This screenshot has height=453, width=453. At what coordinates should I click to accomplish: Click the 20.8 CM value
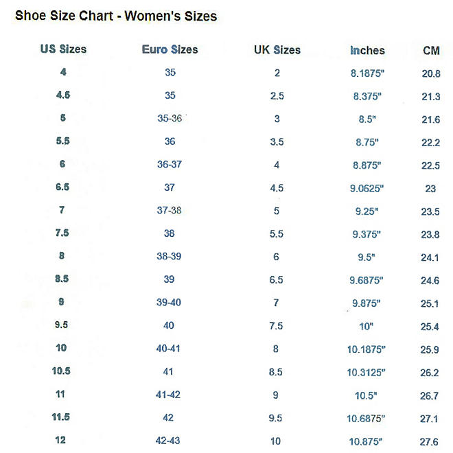click(x=431, y=73)
